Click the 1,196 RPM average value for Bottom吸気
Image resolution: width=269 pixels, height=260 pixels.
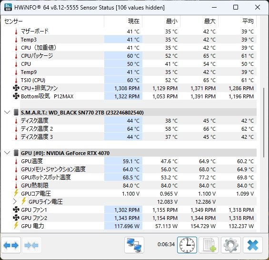[x=241, y=96]
